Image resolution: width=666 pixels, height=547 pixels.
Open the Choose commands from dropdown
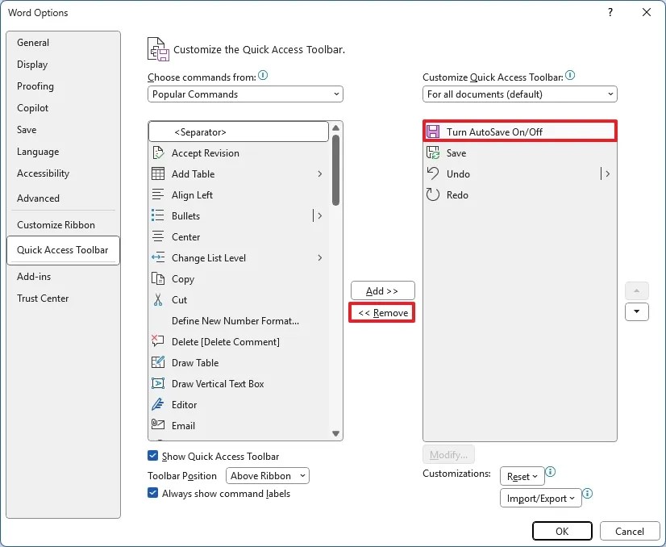coord(244,94)
